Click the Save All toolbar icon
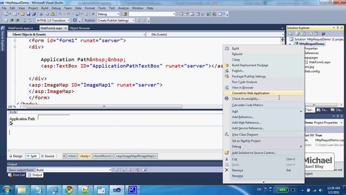Image resolution: width=346 pixels, height=195 pixels. point(34,14)
